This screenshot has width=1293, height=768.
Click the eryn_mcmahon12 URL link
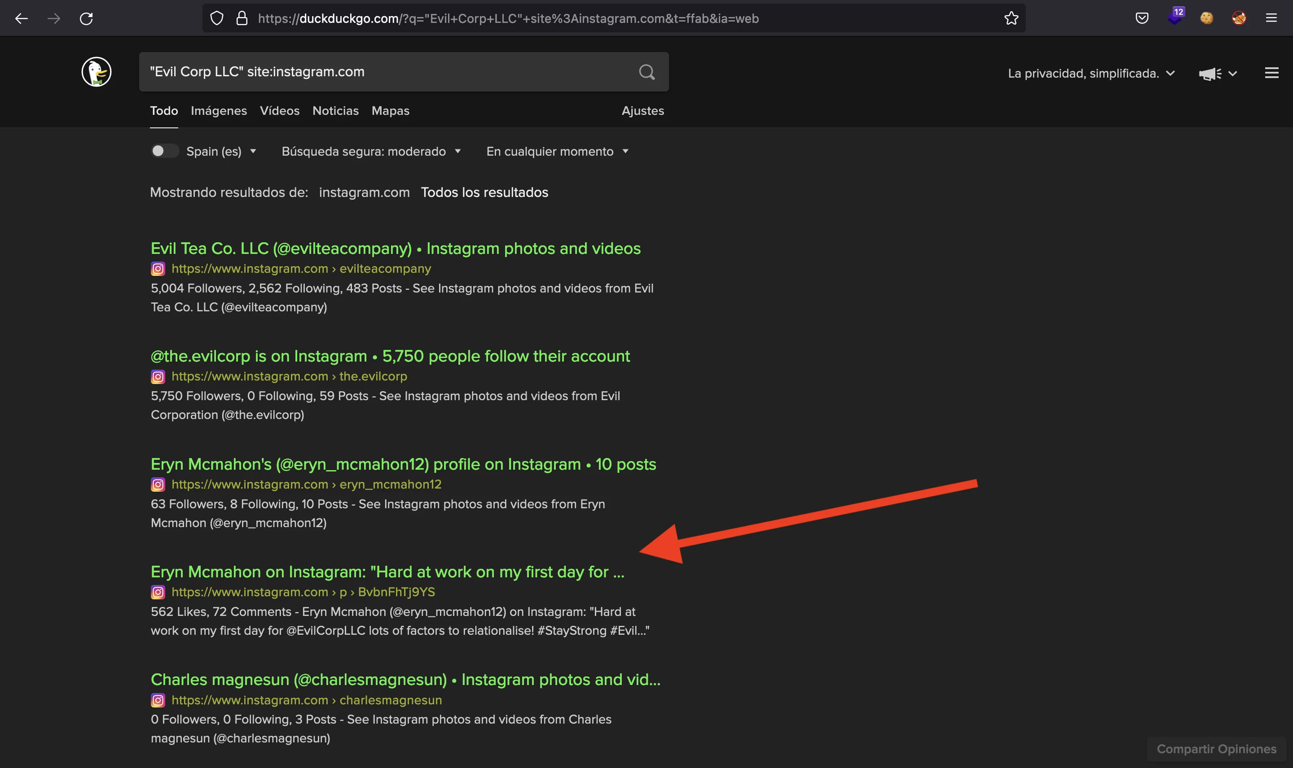point(306,484)
